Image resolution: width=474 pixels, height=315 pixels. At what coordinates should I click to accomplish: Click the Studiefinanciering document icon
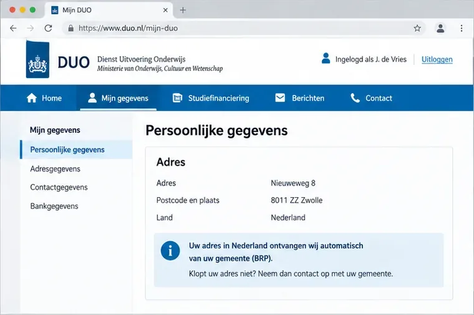point(178,98)
